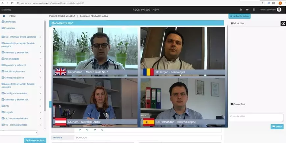
Task: Open the Ecografie section
Action: pyautogui.click(x=7, y=112)
